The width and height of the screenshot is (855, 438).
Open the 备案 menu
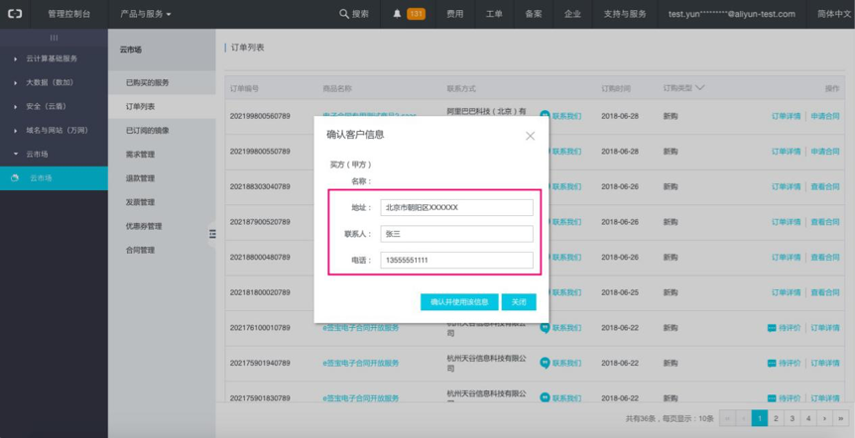[x=534, y=14]
